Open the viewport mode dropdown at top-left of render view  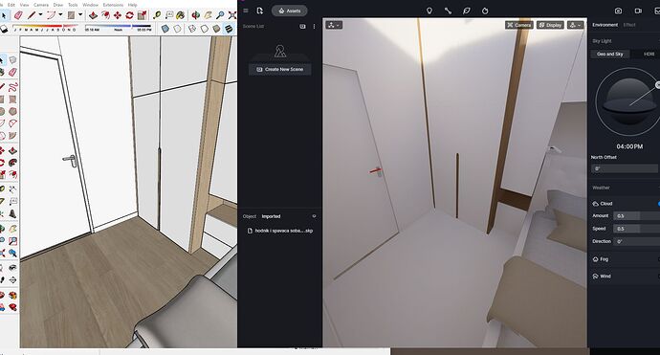pyautogui.click(x=334, y=25)
